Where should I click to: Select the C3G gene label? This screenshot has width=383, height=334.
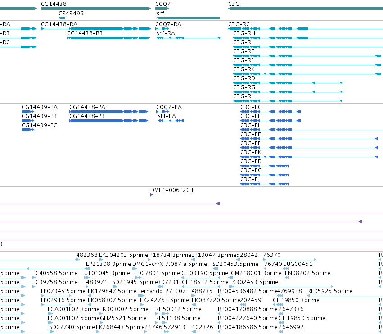coord(234,4)
